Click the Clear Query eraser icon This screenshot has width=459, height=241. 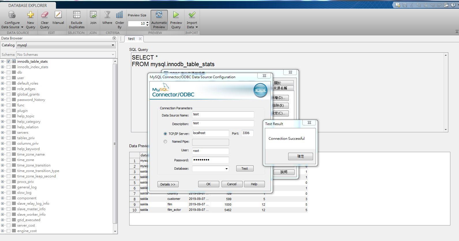click(x=45, y=14)
